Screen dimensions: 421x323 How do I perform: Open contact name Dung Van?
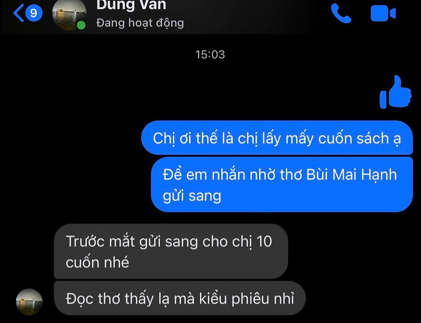[x=131, y=5]
